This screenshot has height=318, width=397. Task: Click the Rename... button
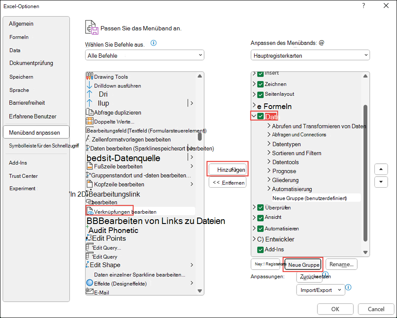pos(341,265)
